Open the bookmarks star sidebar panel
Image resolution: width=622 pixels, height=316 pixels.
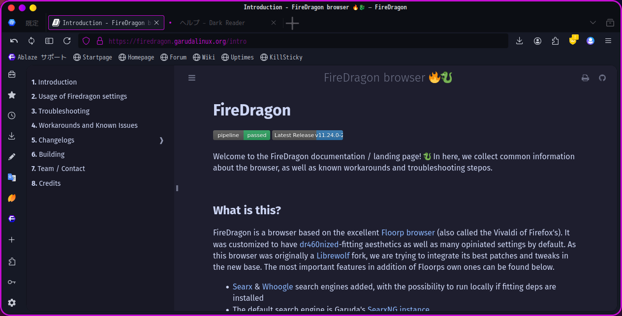12,95
